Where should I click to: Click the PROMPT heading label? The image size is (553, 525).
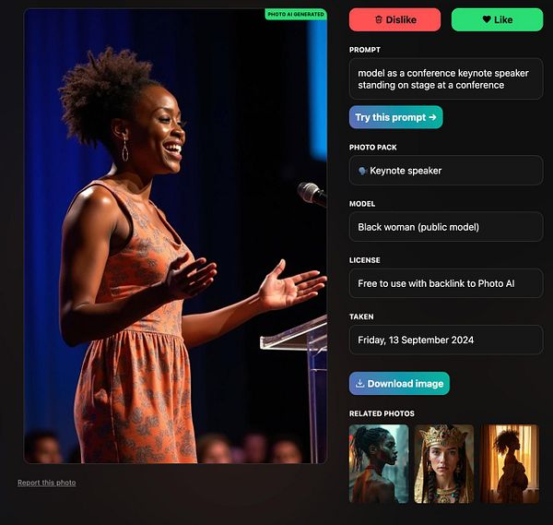[365, 50]
